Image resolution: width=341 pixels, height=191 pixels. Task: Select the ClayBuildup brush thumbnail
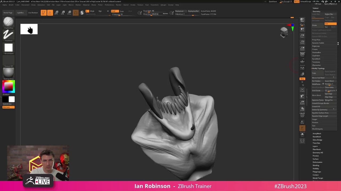point(8,22)
